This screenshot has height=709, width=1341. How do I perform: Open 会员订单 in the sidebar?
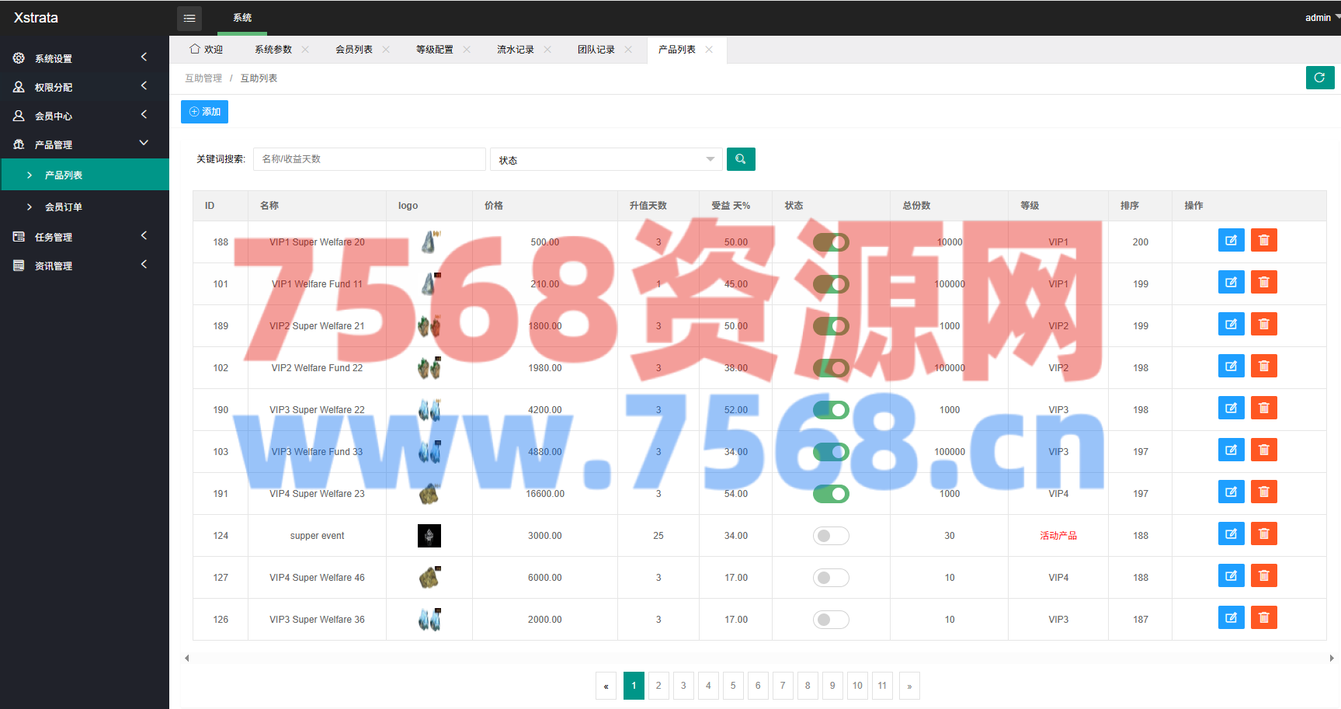(x=64, y=207)
